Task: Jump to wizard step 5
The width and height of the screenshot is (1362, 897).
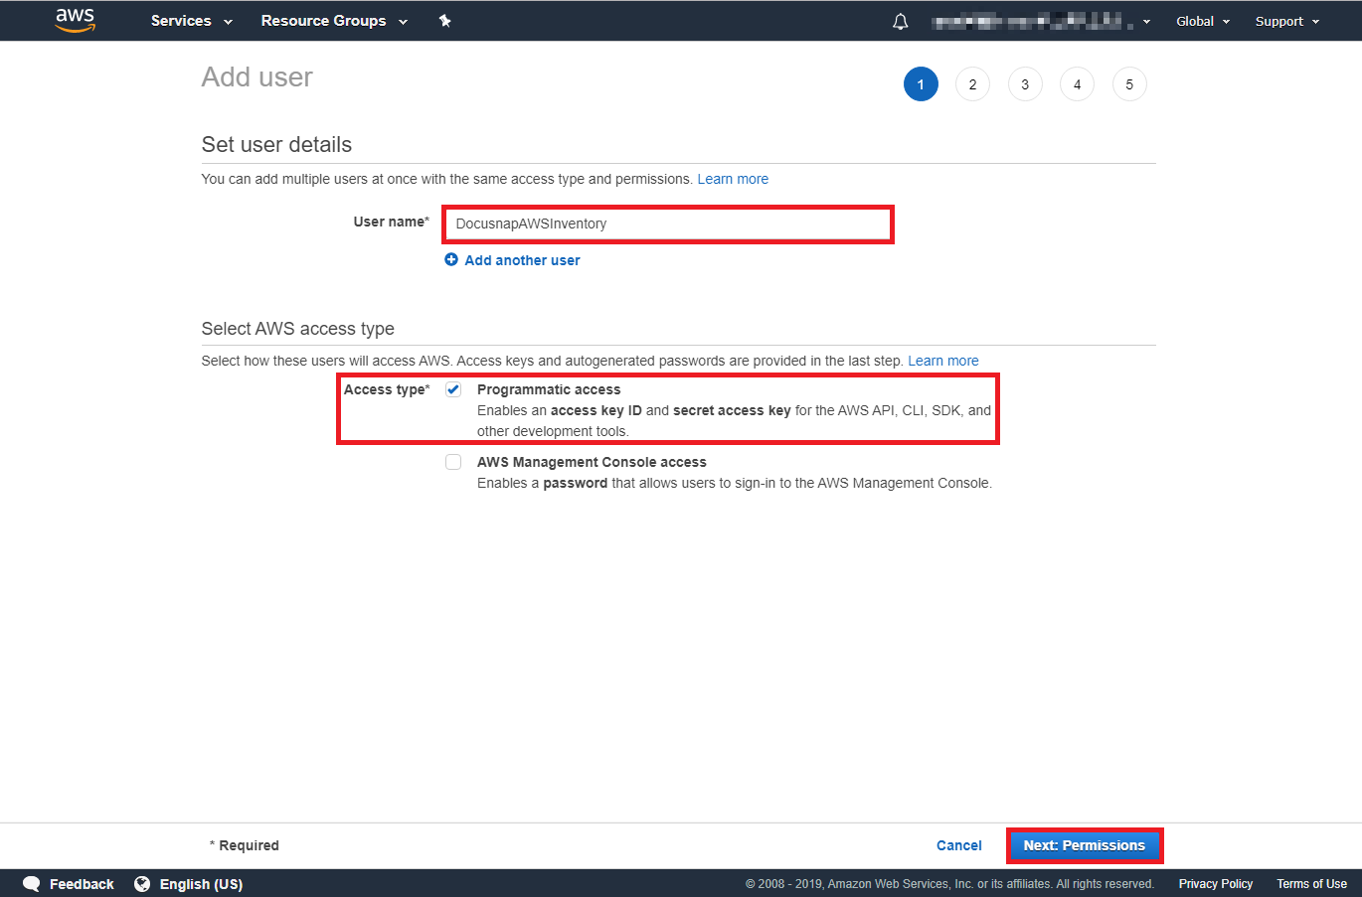Action: tap(1129, 84)
